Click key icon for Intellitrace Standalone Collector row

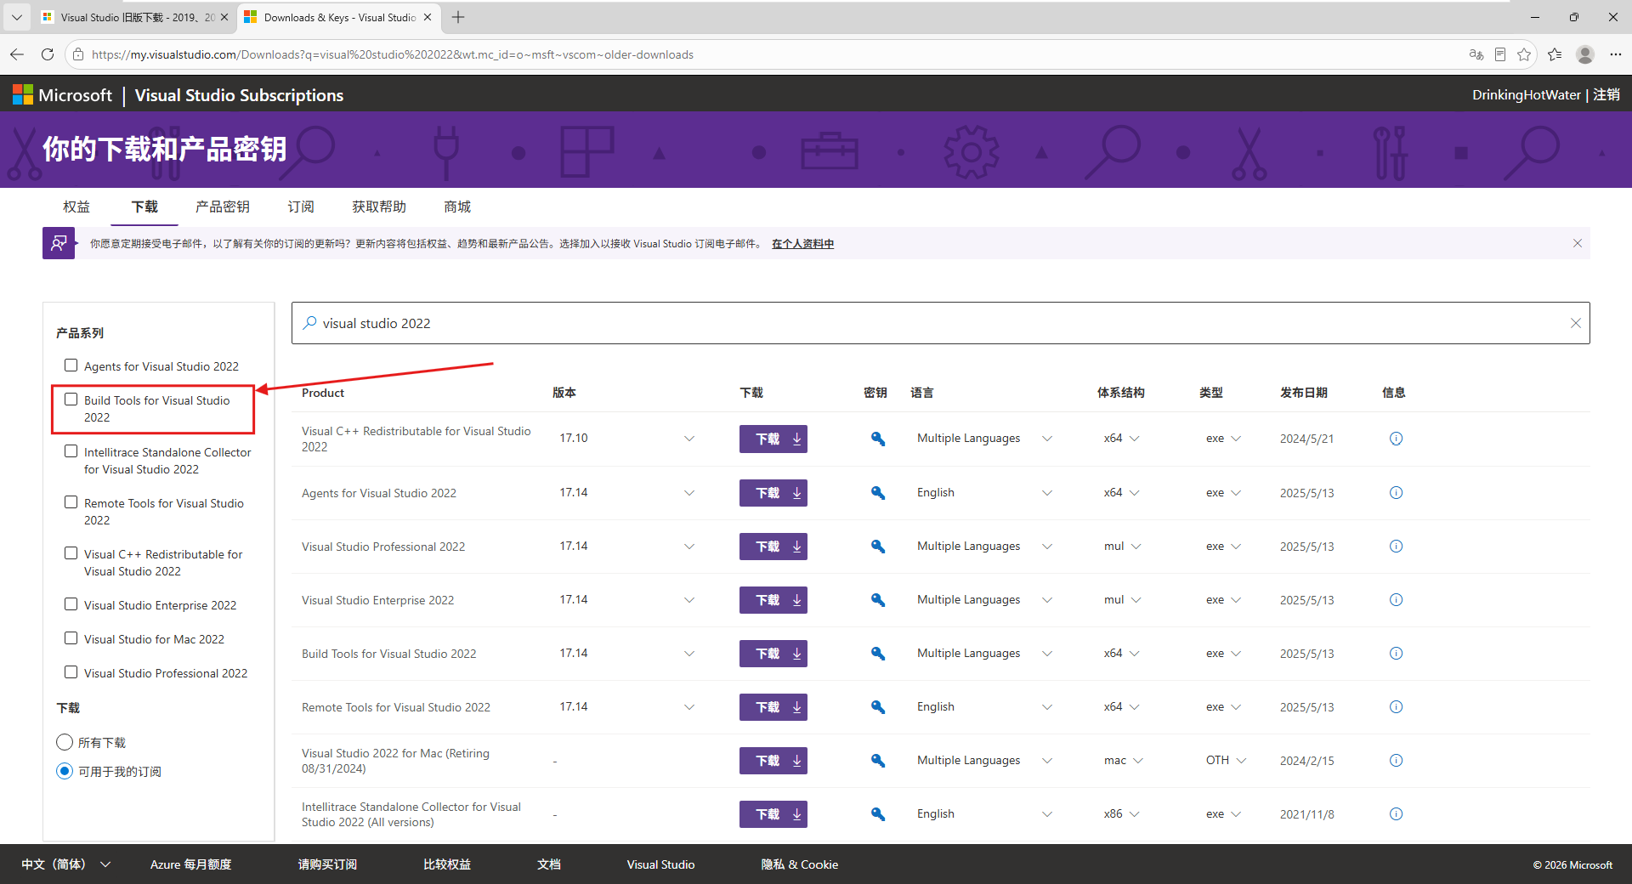click(878, 814)
